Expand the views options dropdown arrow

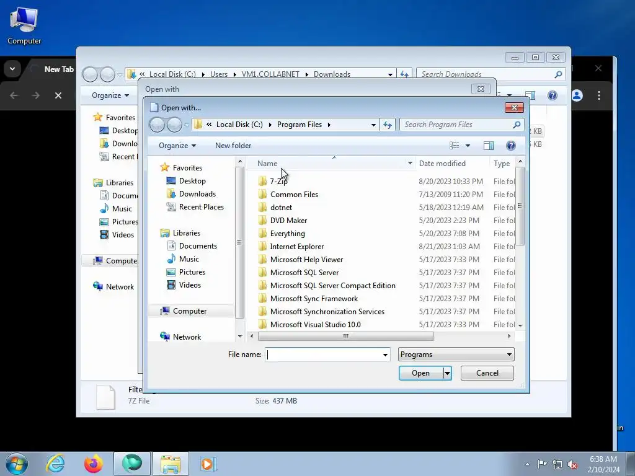pyautogui.click(x=468, y=145)
